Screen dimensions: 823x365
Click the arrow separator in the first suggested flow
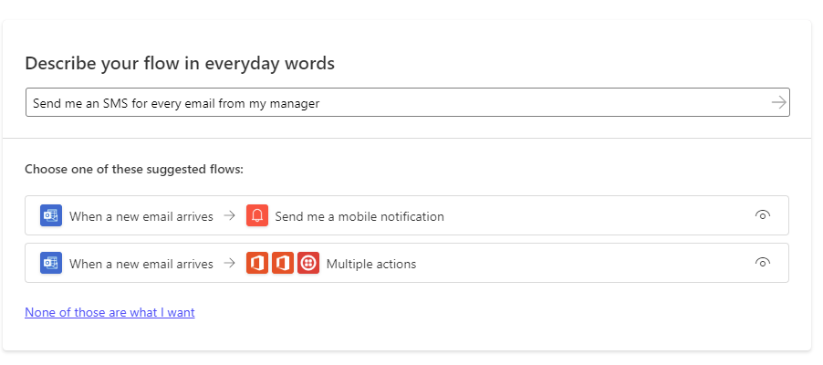(x=230, y=216)
